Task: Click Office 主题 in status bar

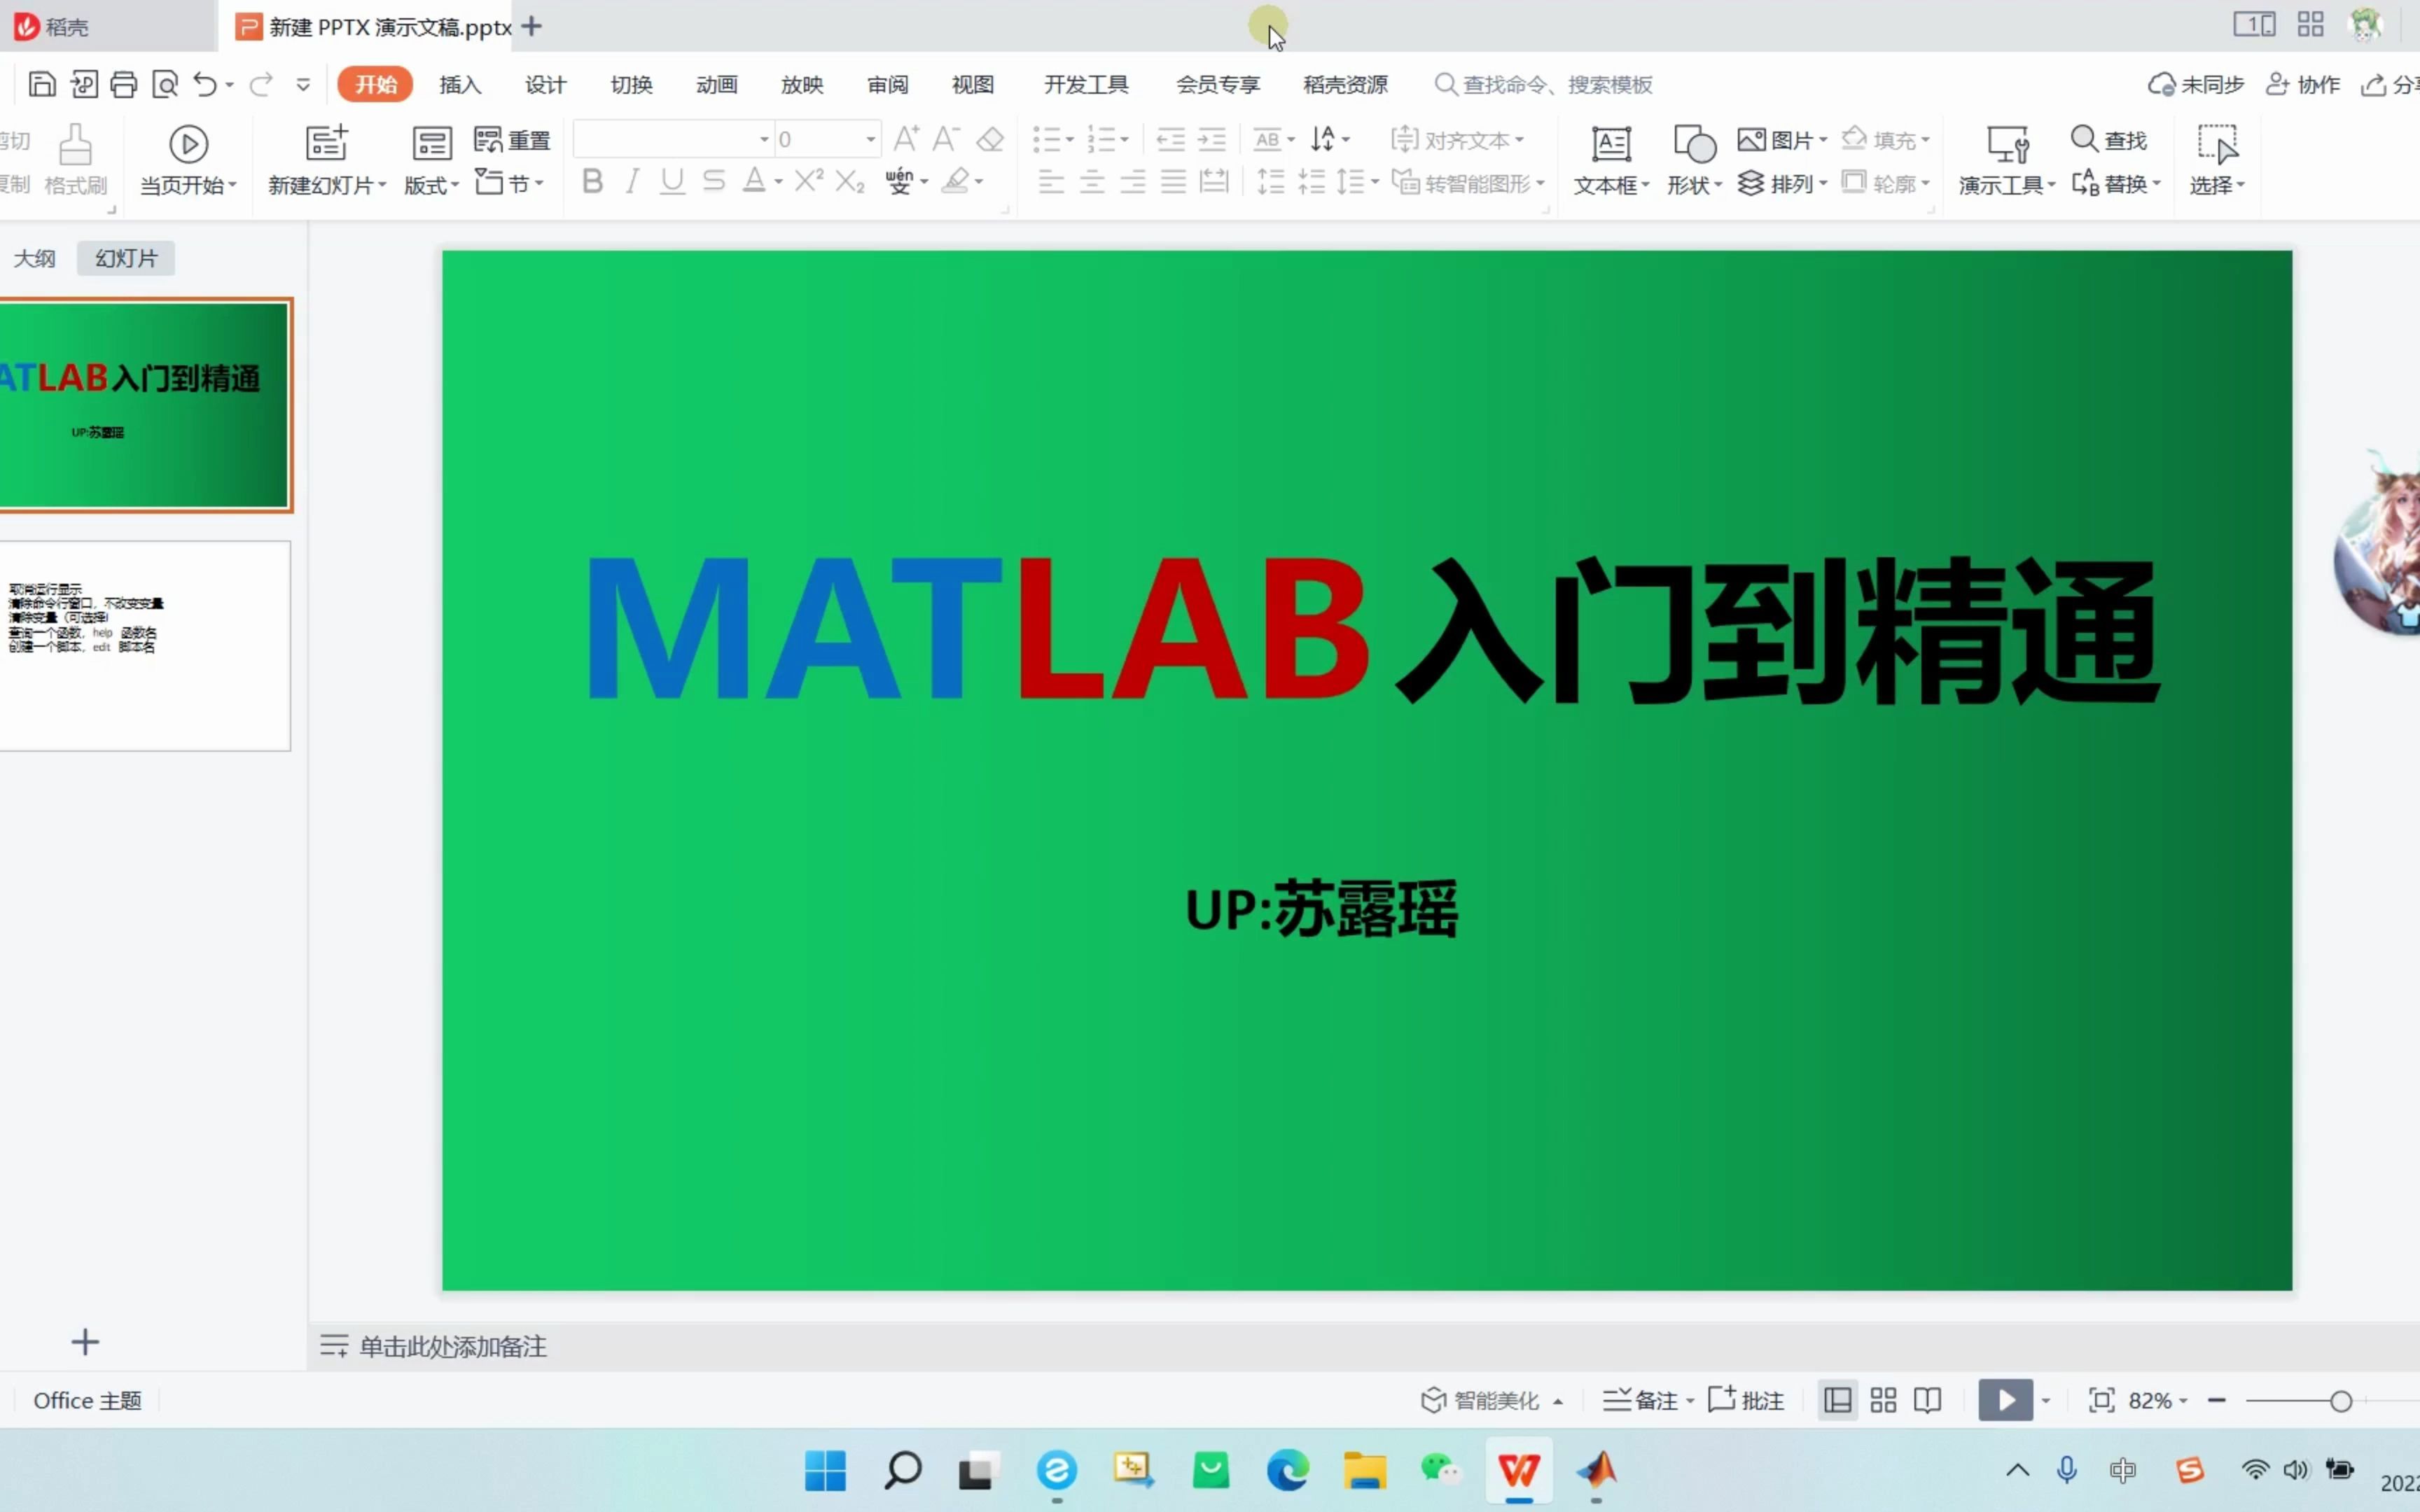Action: click(x=87, y=1400)
